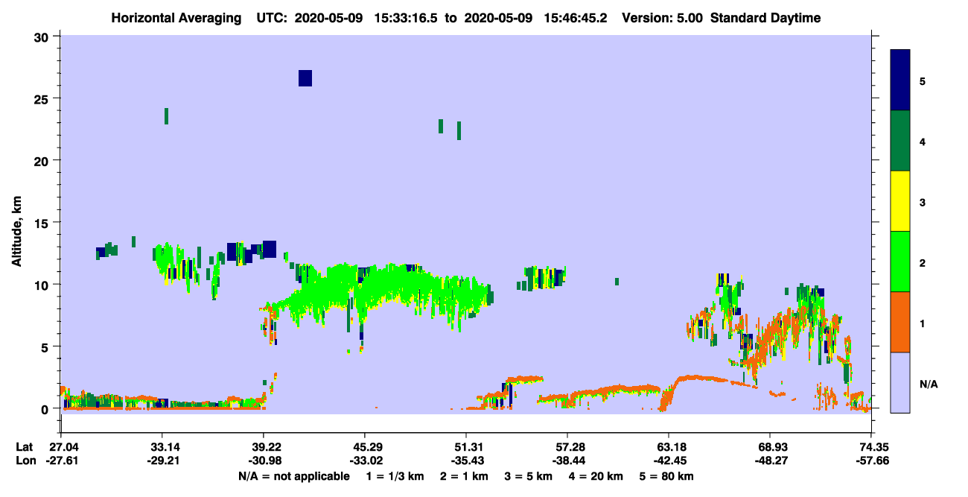
Task: Click the '3 = 5 km' legend entry
Action: (x=527, y=476)
